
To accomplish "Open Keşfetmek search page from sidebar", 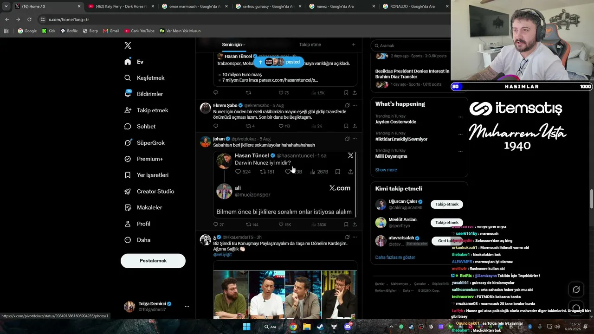I will click(144, 78).
